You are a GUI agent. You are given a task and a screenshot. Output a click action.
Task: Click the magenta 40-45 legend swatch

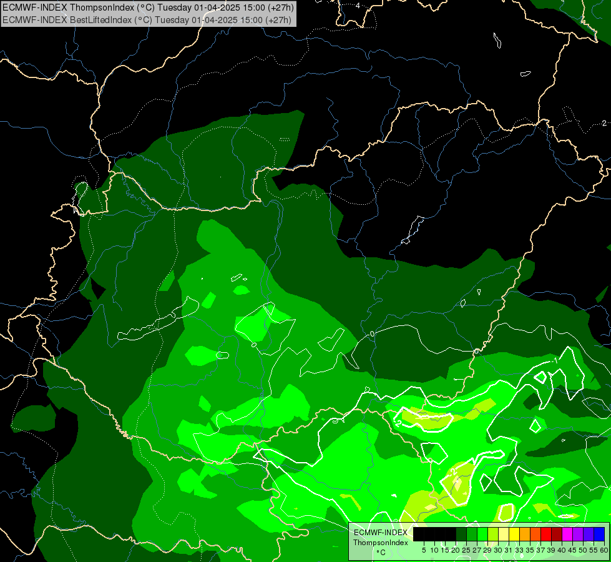(x=567, y=534)
